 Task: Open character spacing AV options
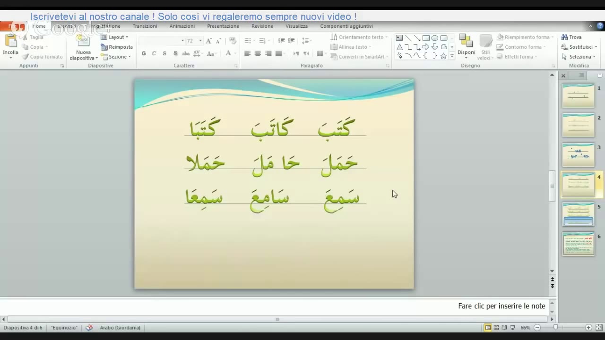pyautogui.click(x=198, y=53)
